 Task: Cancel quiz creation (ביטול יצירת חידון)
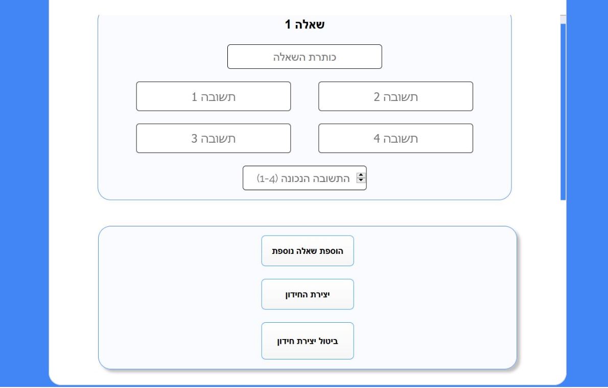308,341
